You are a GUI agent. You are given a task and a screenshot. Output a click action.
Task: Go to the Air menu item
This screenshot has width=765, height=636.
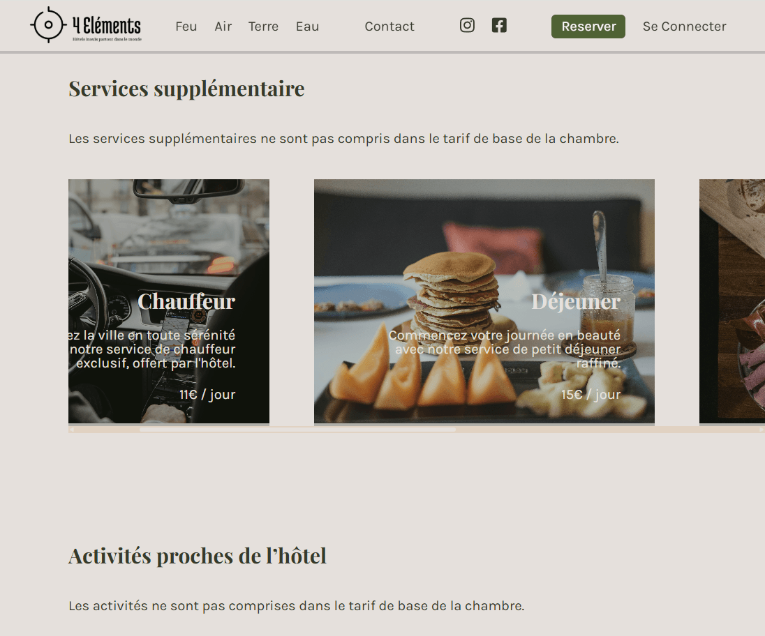223,26
